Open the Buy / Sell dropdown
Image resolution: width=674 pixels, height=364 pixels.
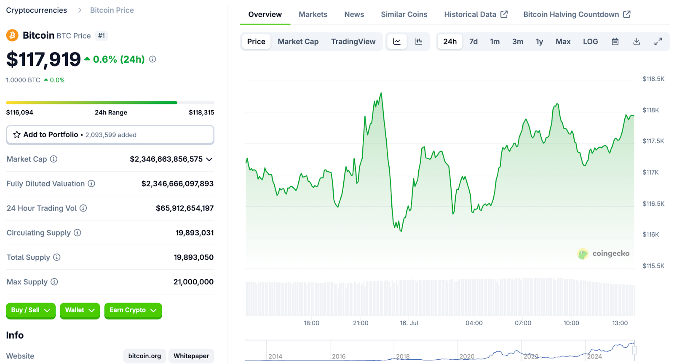(31, 311)
